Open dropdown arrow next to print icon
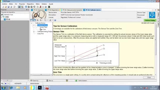This screenshot has width=160, height=90. pos(52,20)
